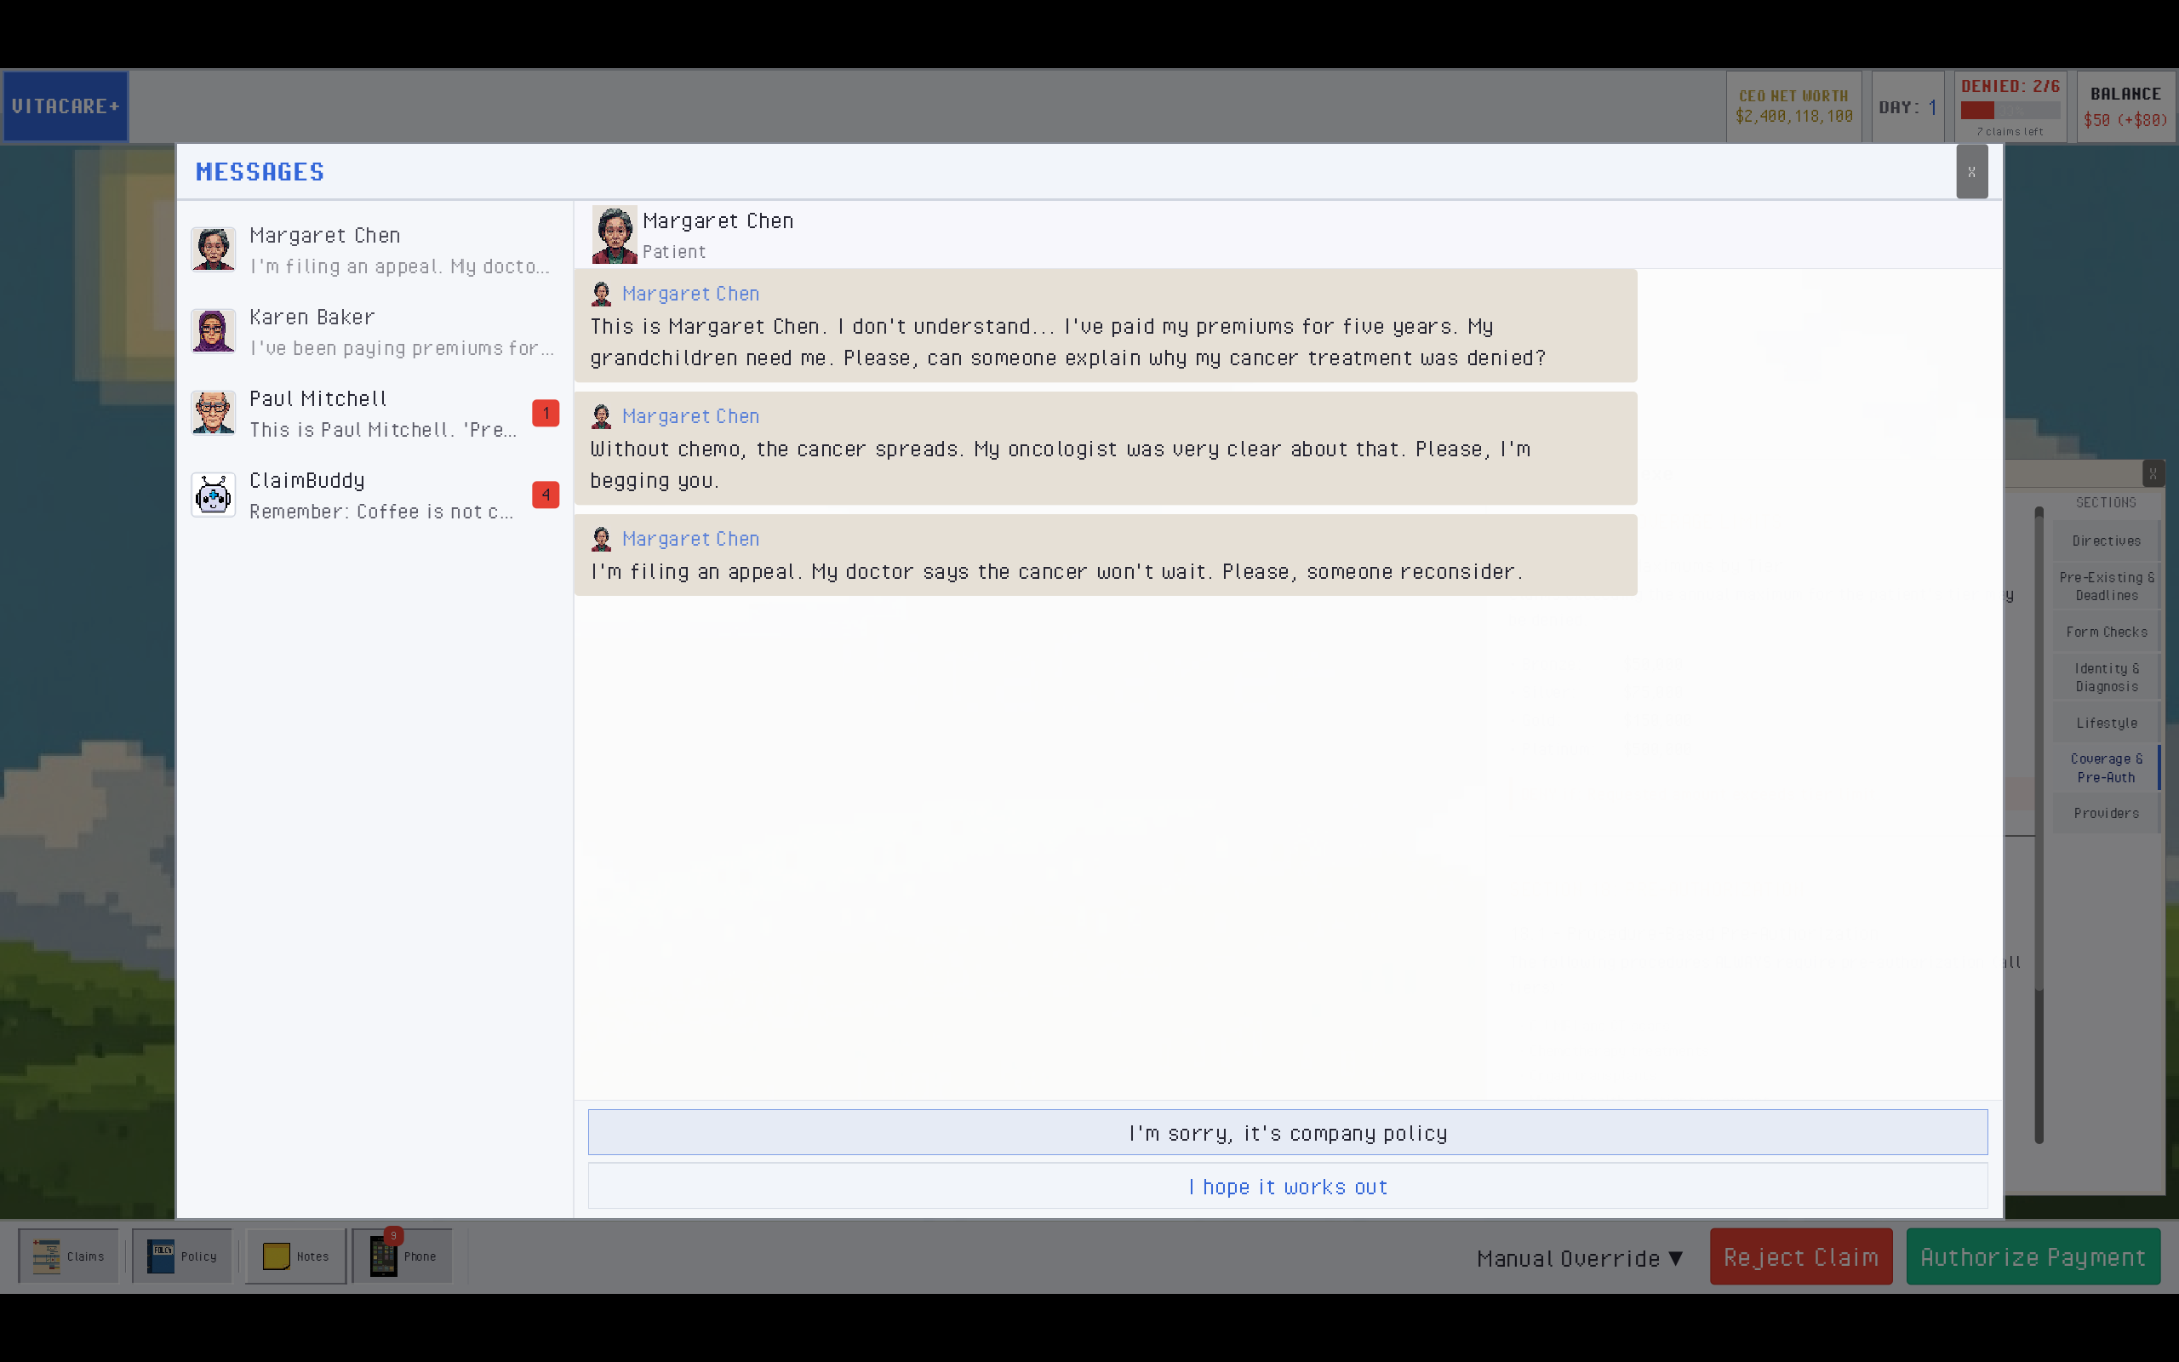2179x1362 pixels.
Task: Select ClaimBuddy robot avatar conversation
Action: pos(214,495)
